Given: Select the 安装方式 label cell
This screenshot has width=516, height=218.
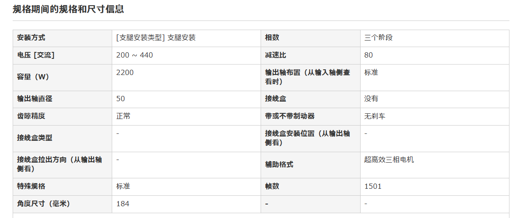Looking at the screenshot, I should click(x=62, y=38).
